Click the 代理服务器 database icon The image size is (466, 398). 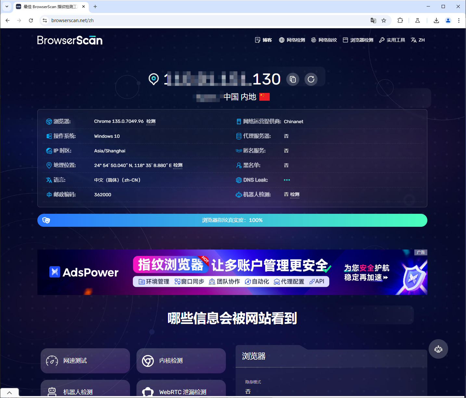point(239,136)
